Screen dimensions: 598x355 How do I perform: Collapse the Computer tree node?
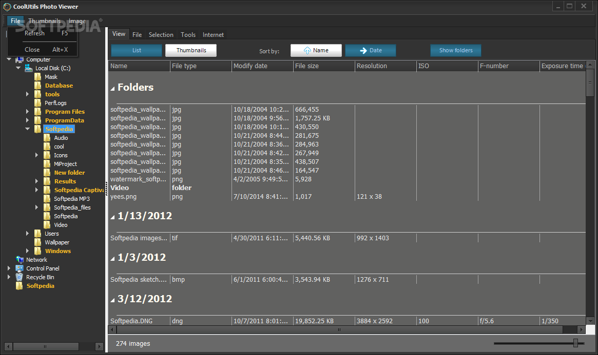click(x=9, y=59)
